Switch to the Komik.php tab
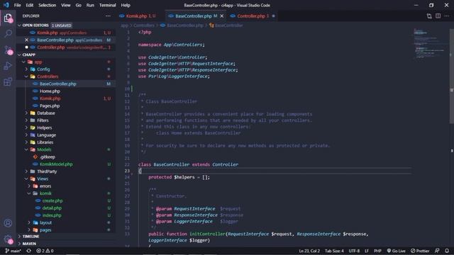Screen dimensions: 454x255 pos(141,16)
